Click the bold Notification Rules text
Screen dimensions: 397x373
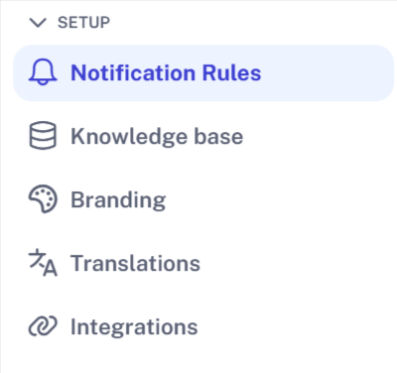point(166,72)
